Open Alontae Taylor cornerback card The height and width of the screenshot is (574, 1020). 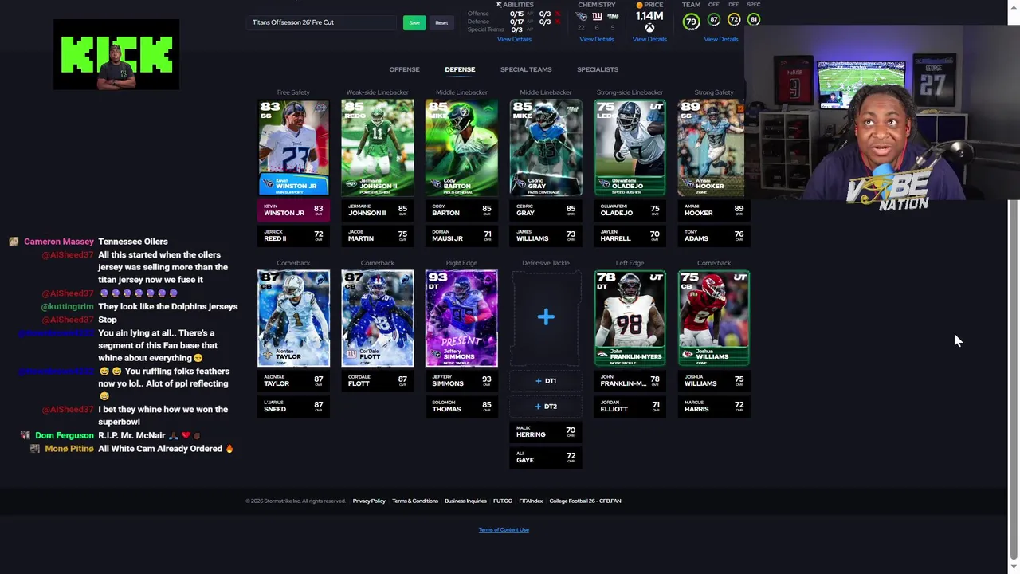(293, 319)
